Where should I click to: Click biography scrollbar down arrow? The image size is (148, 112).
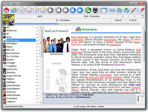[144, 92]
